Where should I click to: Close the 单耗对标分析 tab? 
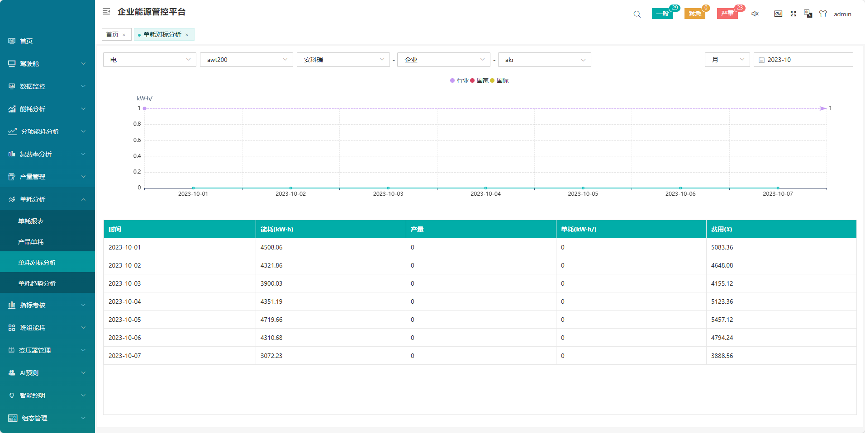point(187,35)
